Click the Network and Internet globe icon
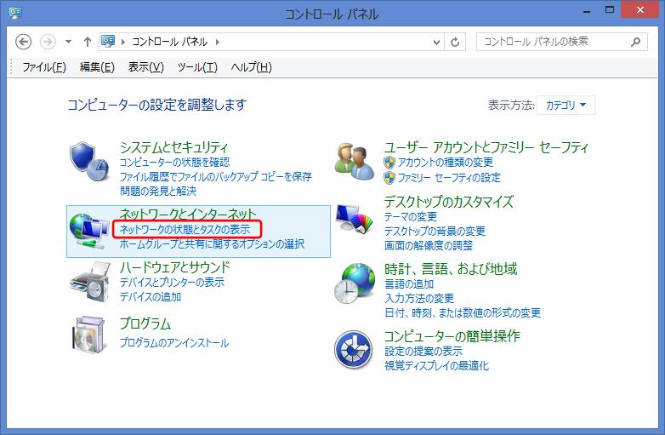 point(89,231)
